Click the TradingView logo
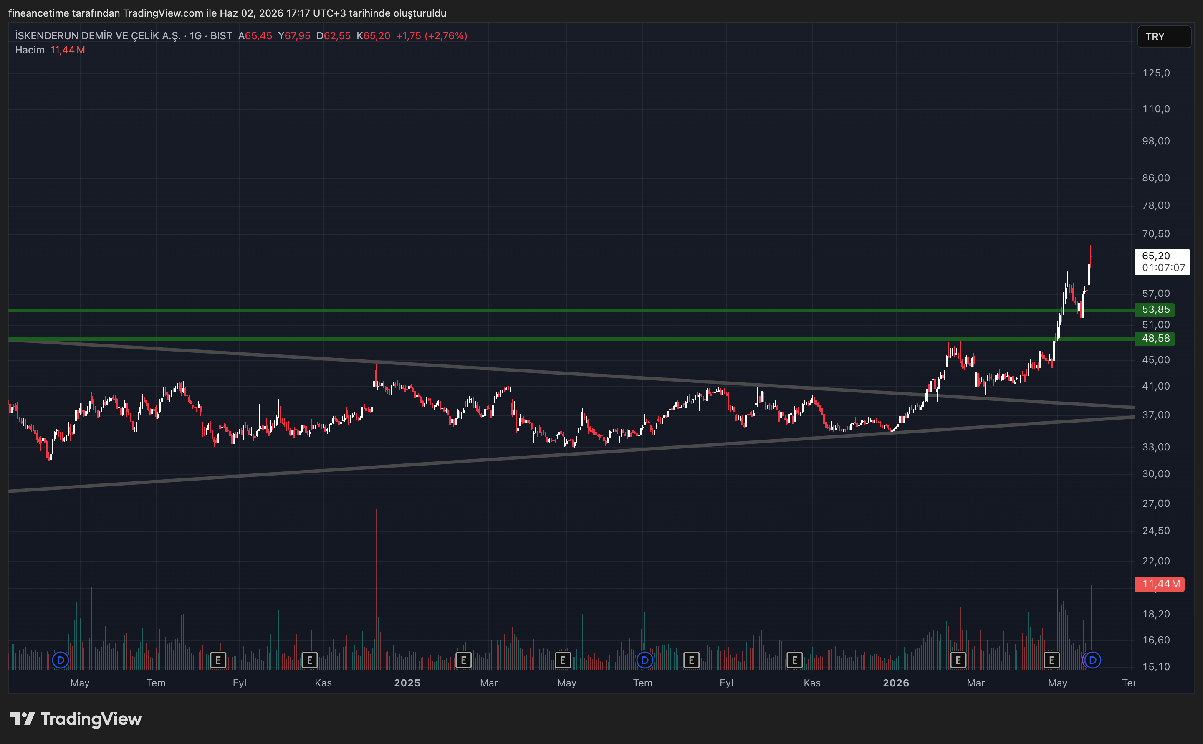 [x=76, y=719]
